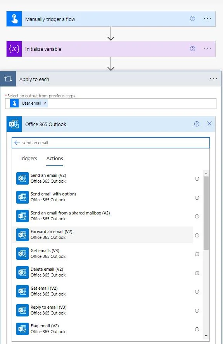Close the Office 365 Outlook action picker
This screenshot has width=223, height=344.
(209, 123)
